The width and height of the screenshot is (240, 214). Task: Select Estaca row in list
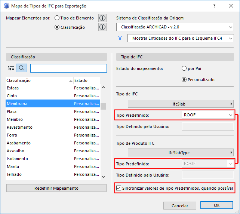[53, 88]
